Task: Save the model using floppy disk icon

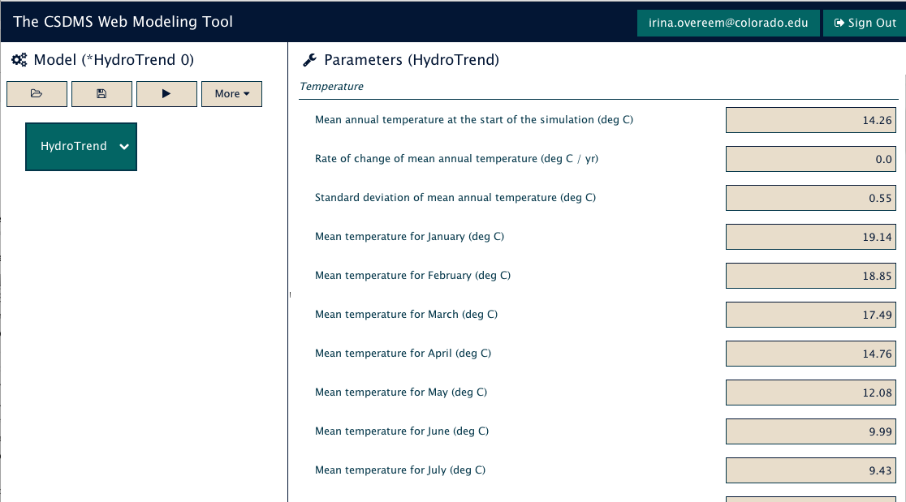Action: tap(101, 94)
